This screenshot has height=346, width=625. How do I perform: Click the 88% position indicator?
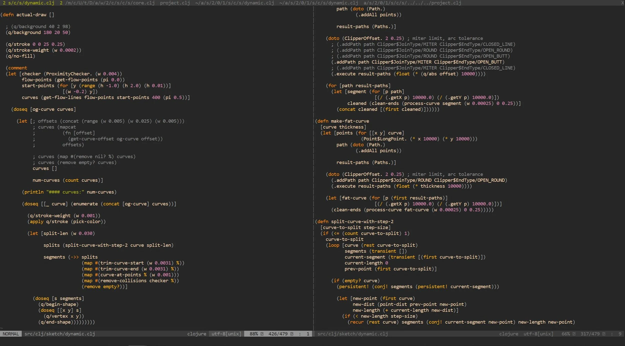pos(253,334)
